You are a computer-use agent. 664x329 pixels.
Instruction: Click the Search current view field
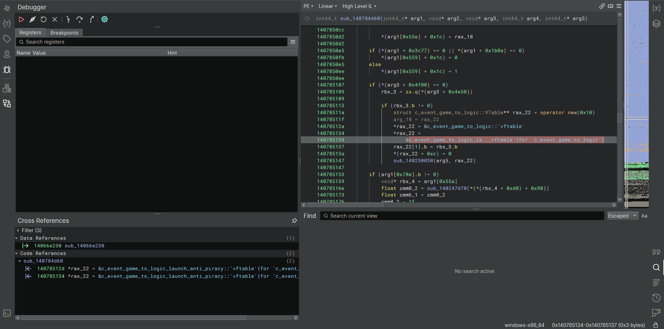click(x=462, y=216)
